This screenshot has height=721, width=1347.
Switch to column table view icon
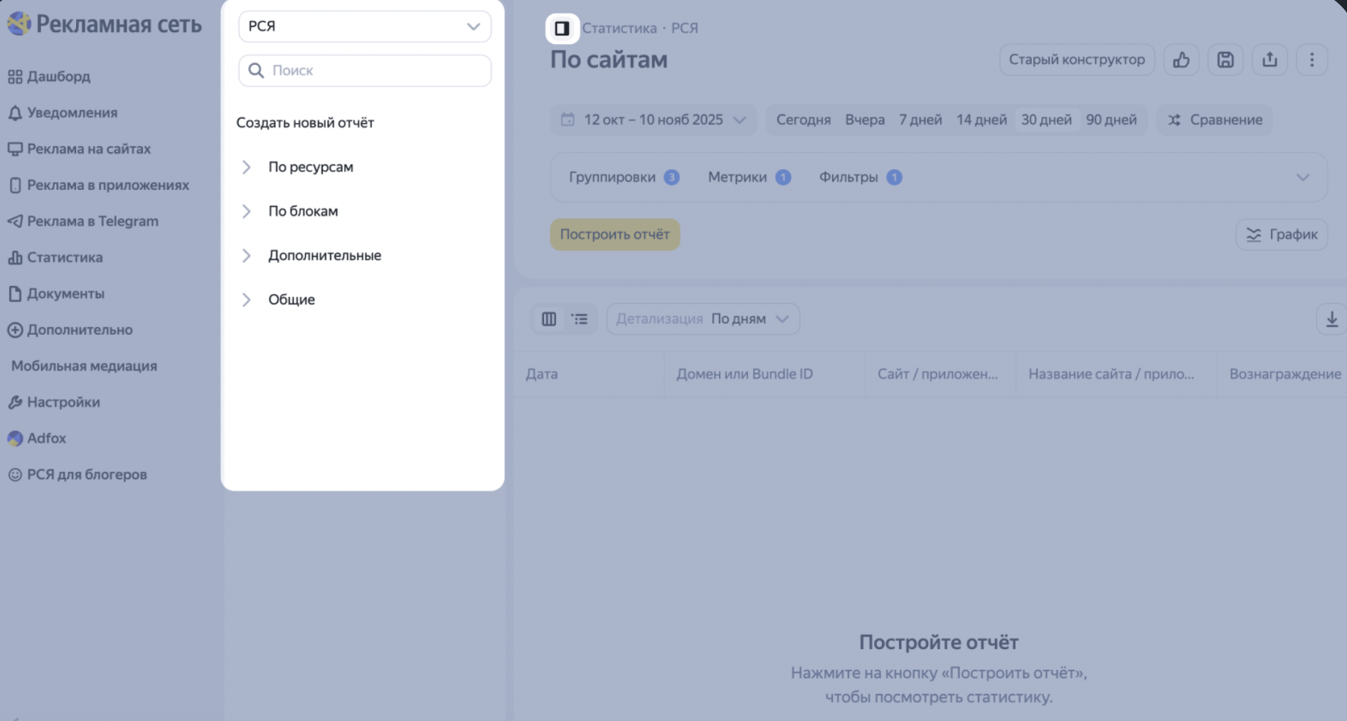click(x=549, y=319)
